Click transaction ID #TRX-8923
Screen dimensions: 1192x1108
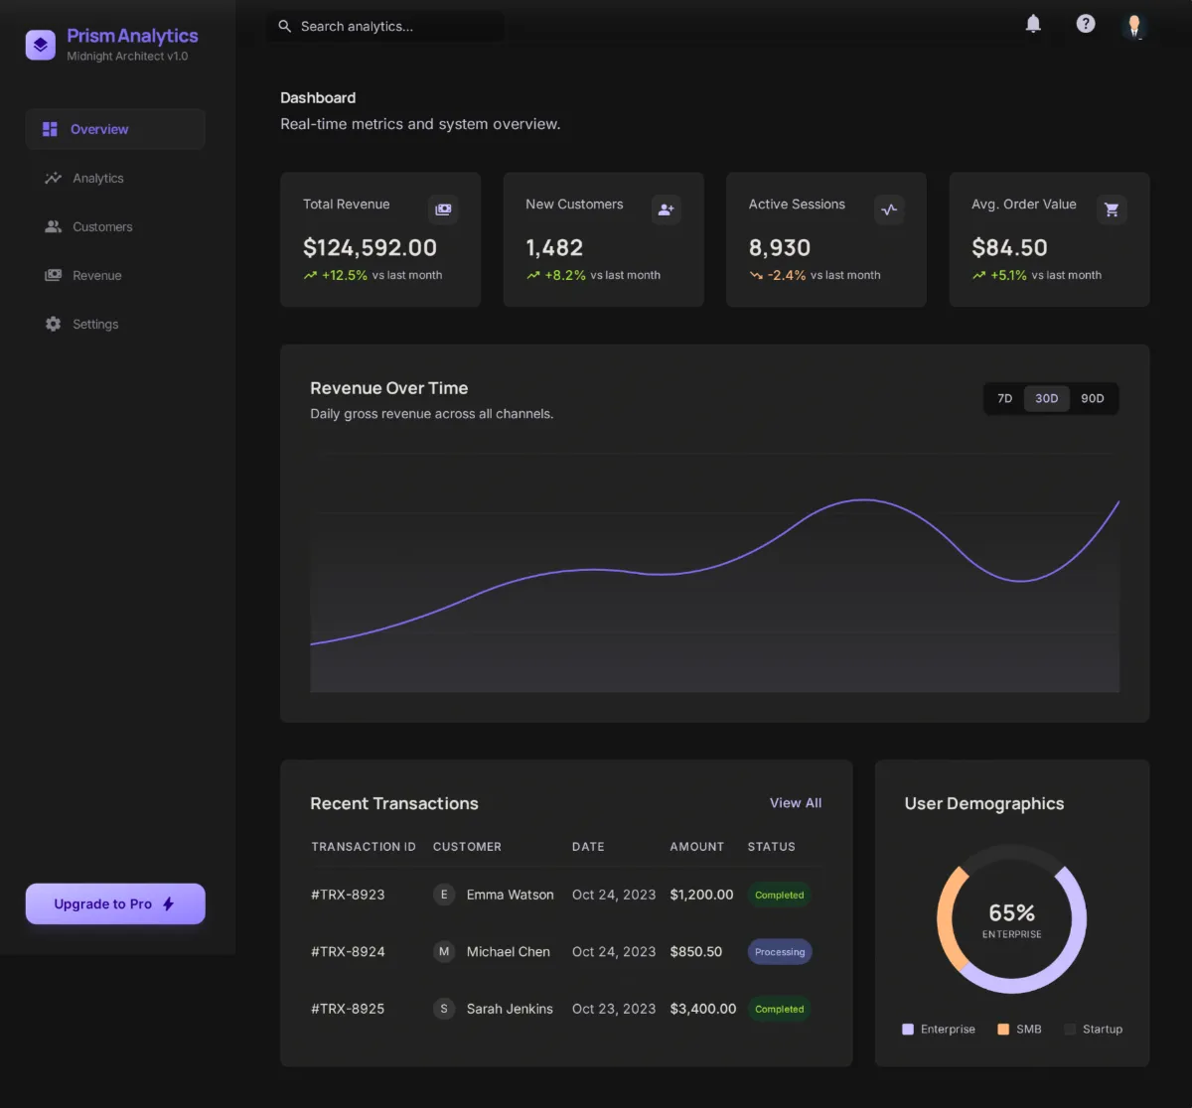pos(348,895)
